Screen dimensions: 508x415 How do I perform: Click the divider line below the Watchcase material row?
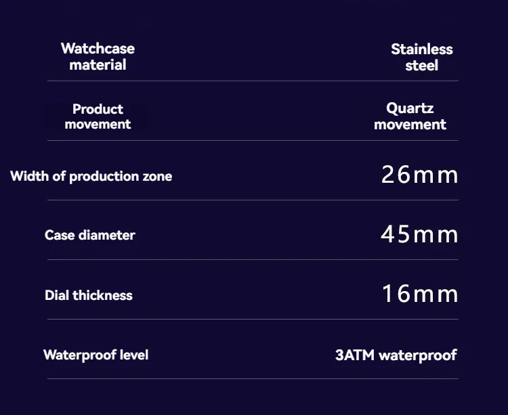[x=253, y=81]
